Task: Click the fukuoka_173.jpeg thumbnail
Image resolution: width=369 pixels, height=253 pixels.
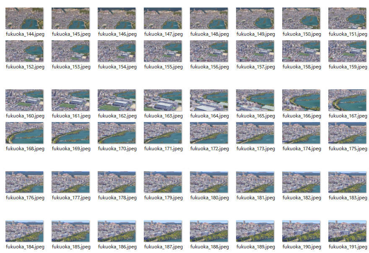Action: click(x=255, y=133)
